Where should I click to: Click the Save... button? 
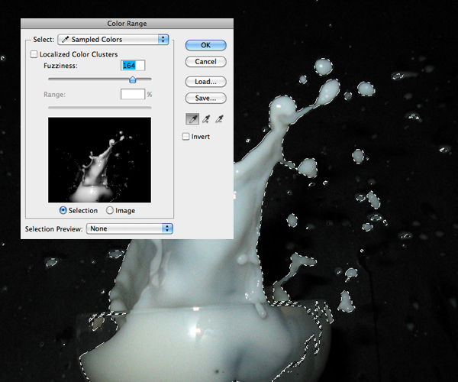(205, 98)
